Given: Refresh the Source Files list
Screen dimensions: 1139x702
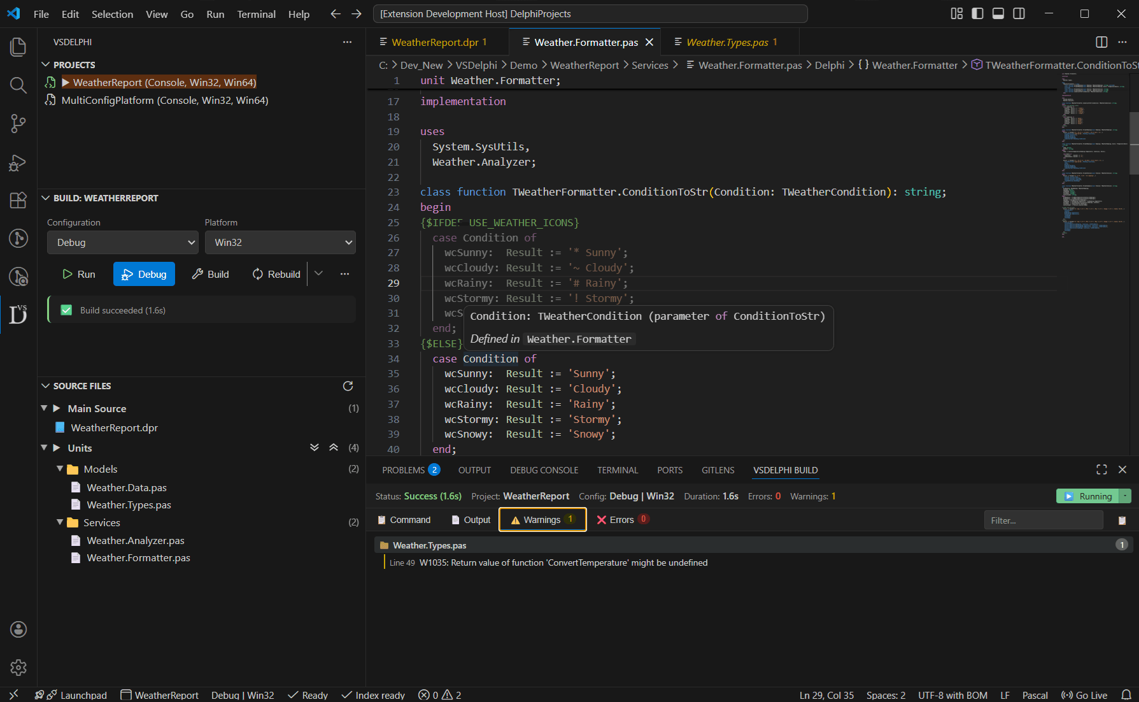Looking at the screenshot, I should [x=348, y=386].
